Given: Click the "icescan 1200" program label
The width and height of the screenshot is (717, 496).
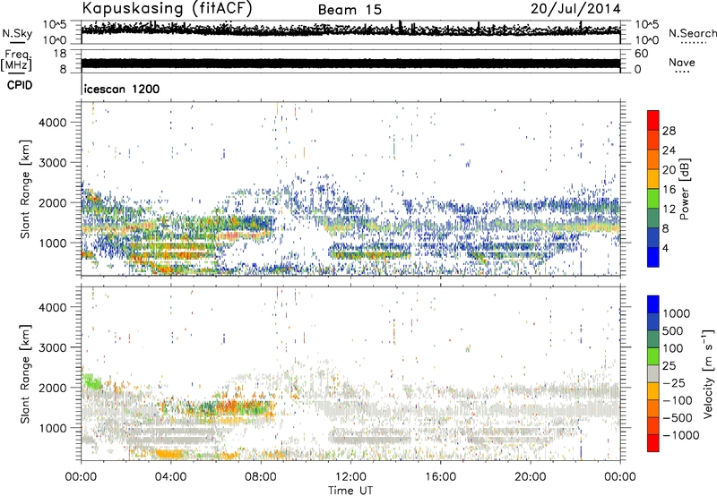Looking at the screenshot, I should click(x=122, y=89).
